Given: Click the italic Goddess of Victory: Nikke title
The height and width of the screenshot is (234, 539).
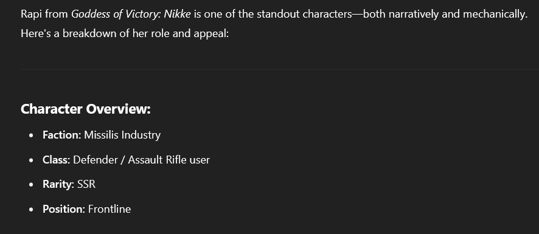Looking at the screenshot, I should pyautogui.click(x=131, y=15).
